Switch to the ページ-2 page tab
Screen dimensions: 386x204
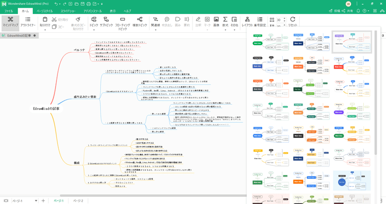[78, 201]
